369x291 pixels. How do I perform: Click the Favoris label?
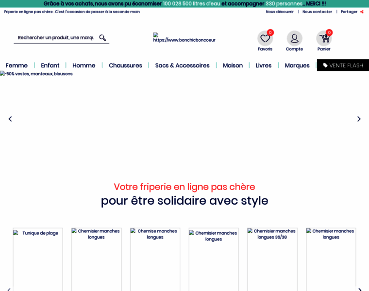pyautogui.click(x=265, y=49)
